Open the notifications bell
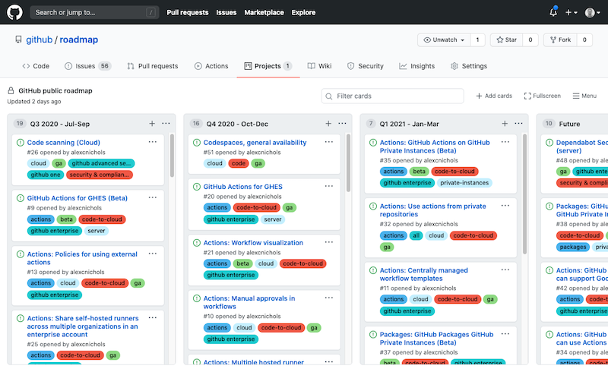This screenshot has height=372, width=608. pos(553,12)
